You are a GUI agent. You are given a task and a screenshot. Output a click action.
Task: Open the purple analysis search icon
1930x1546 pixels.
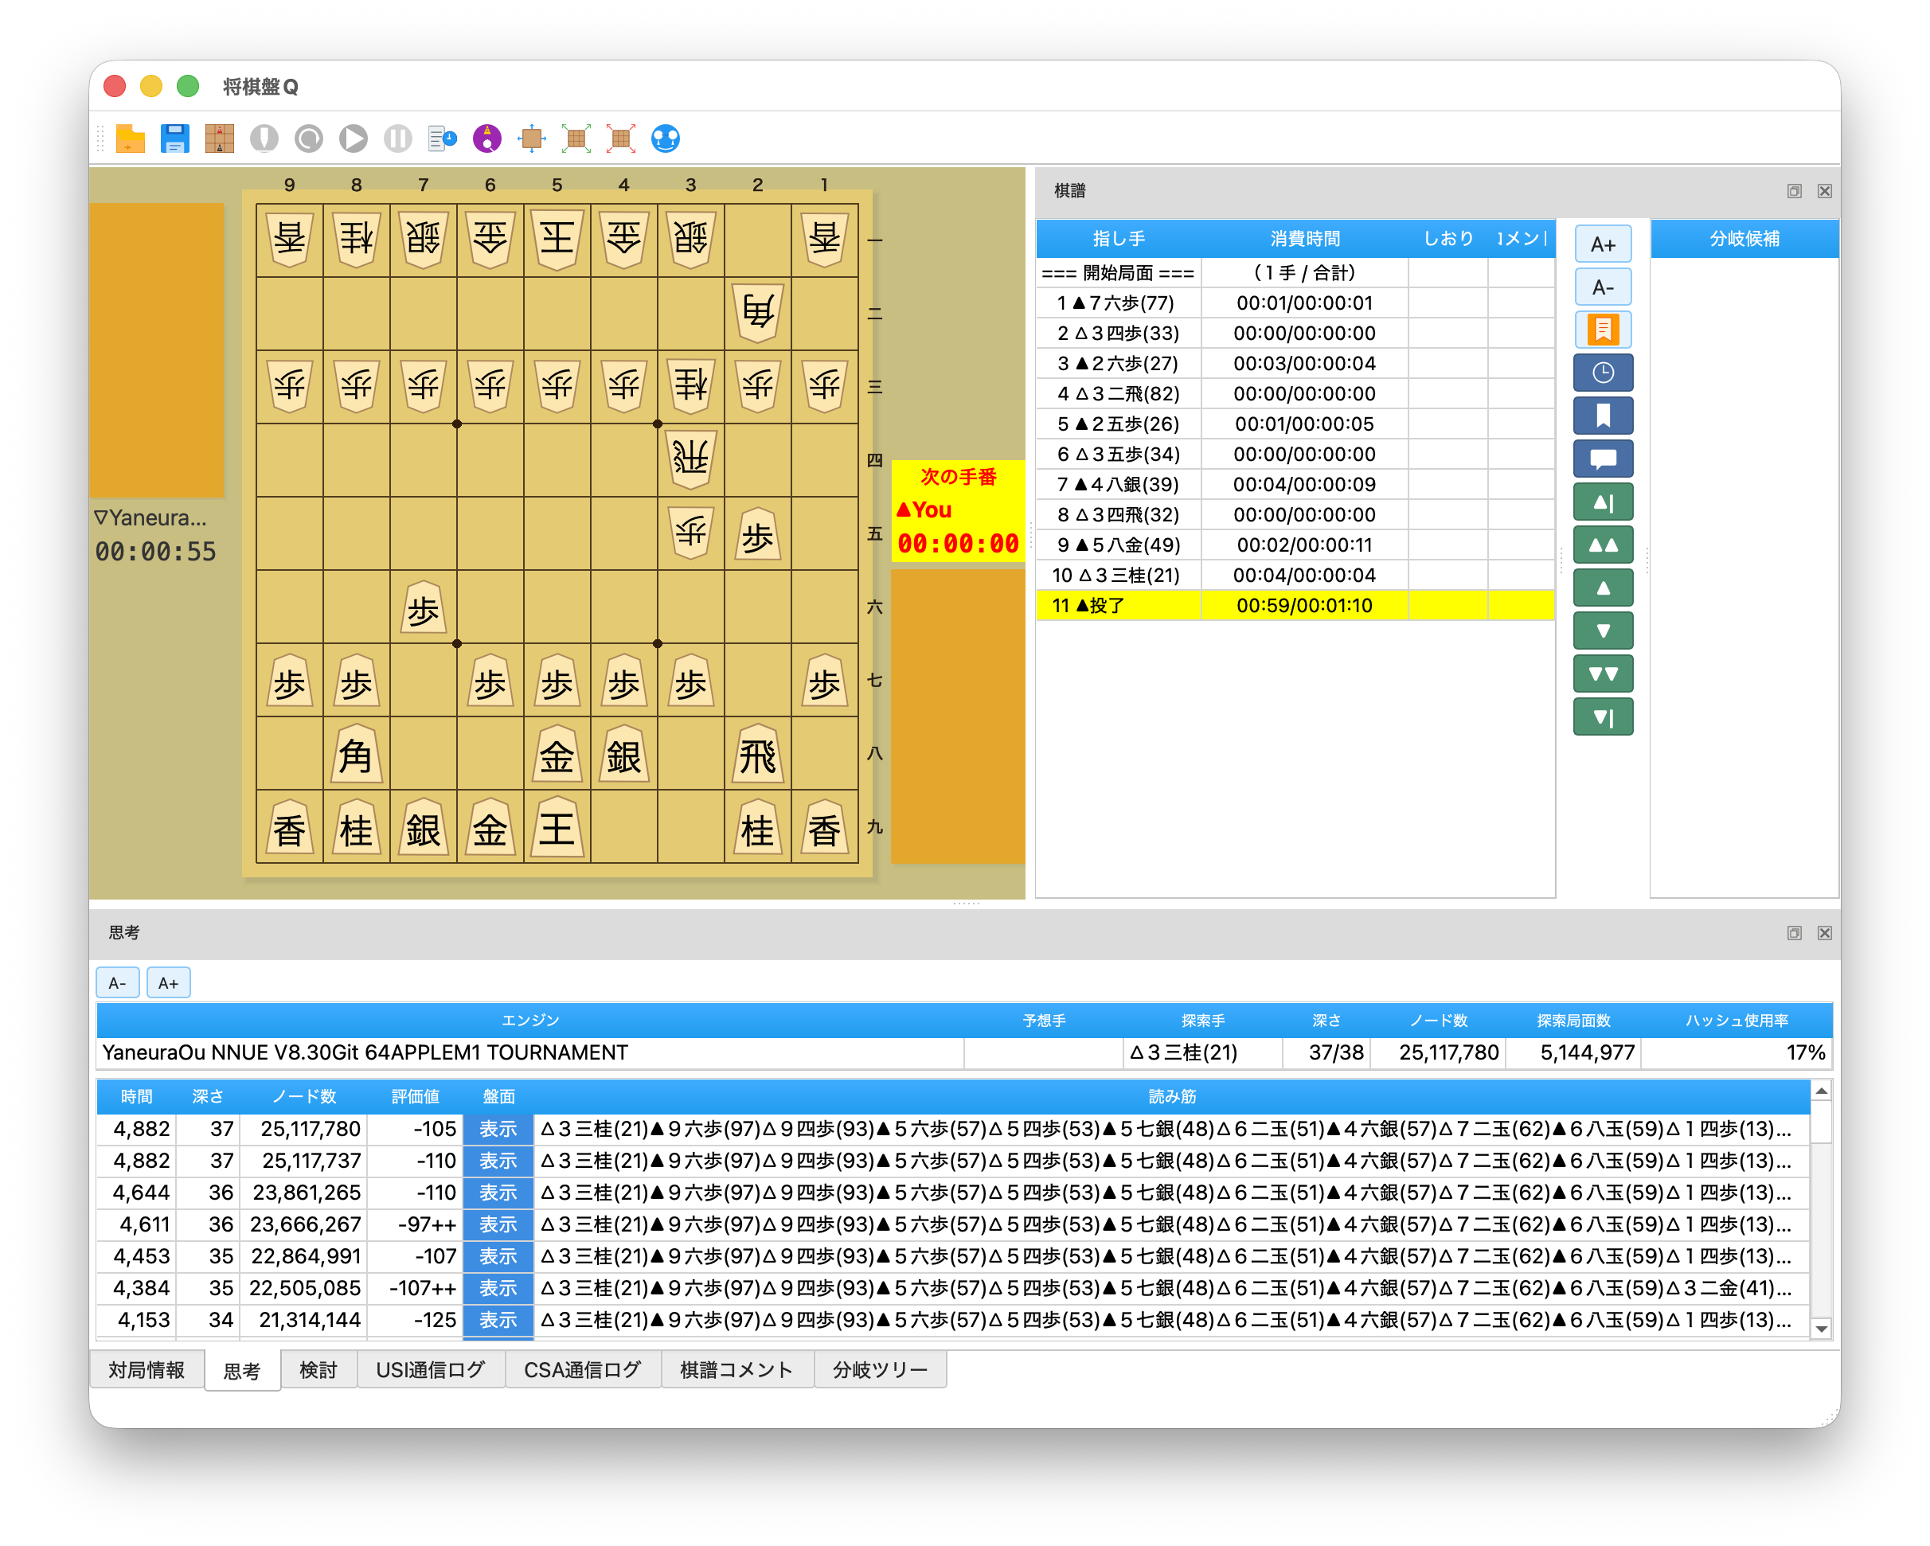[x=487, y=139]
